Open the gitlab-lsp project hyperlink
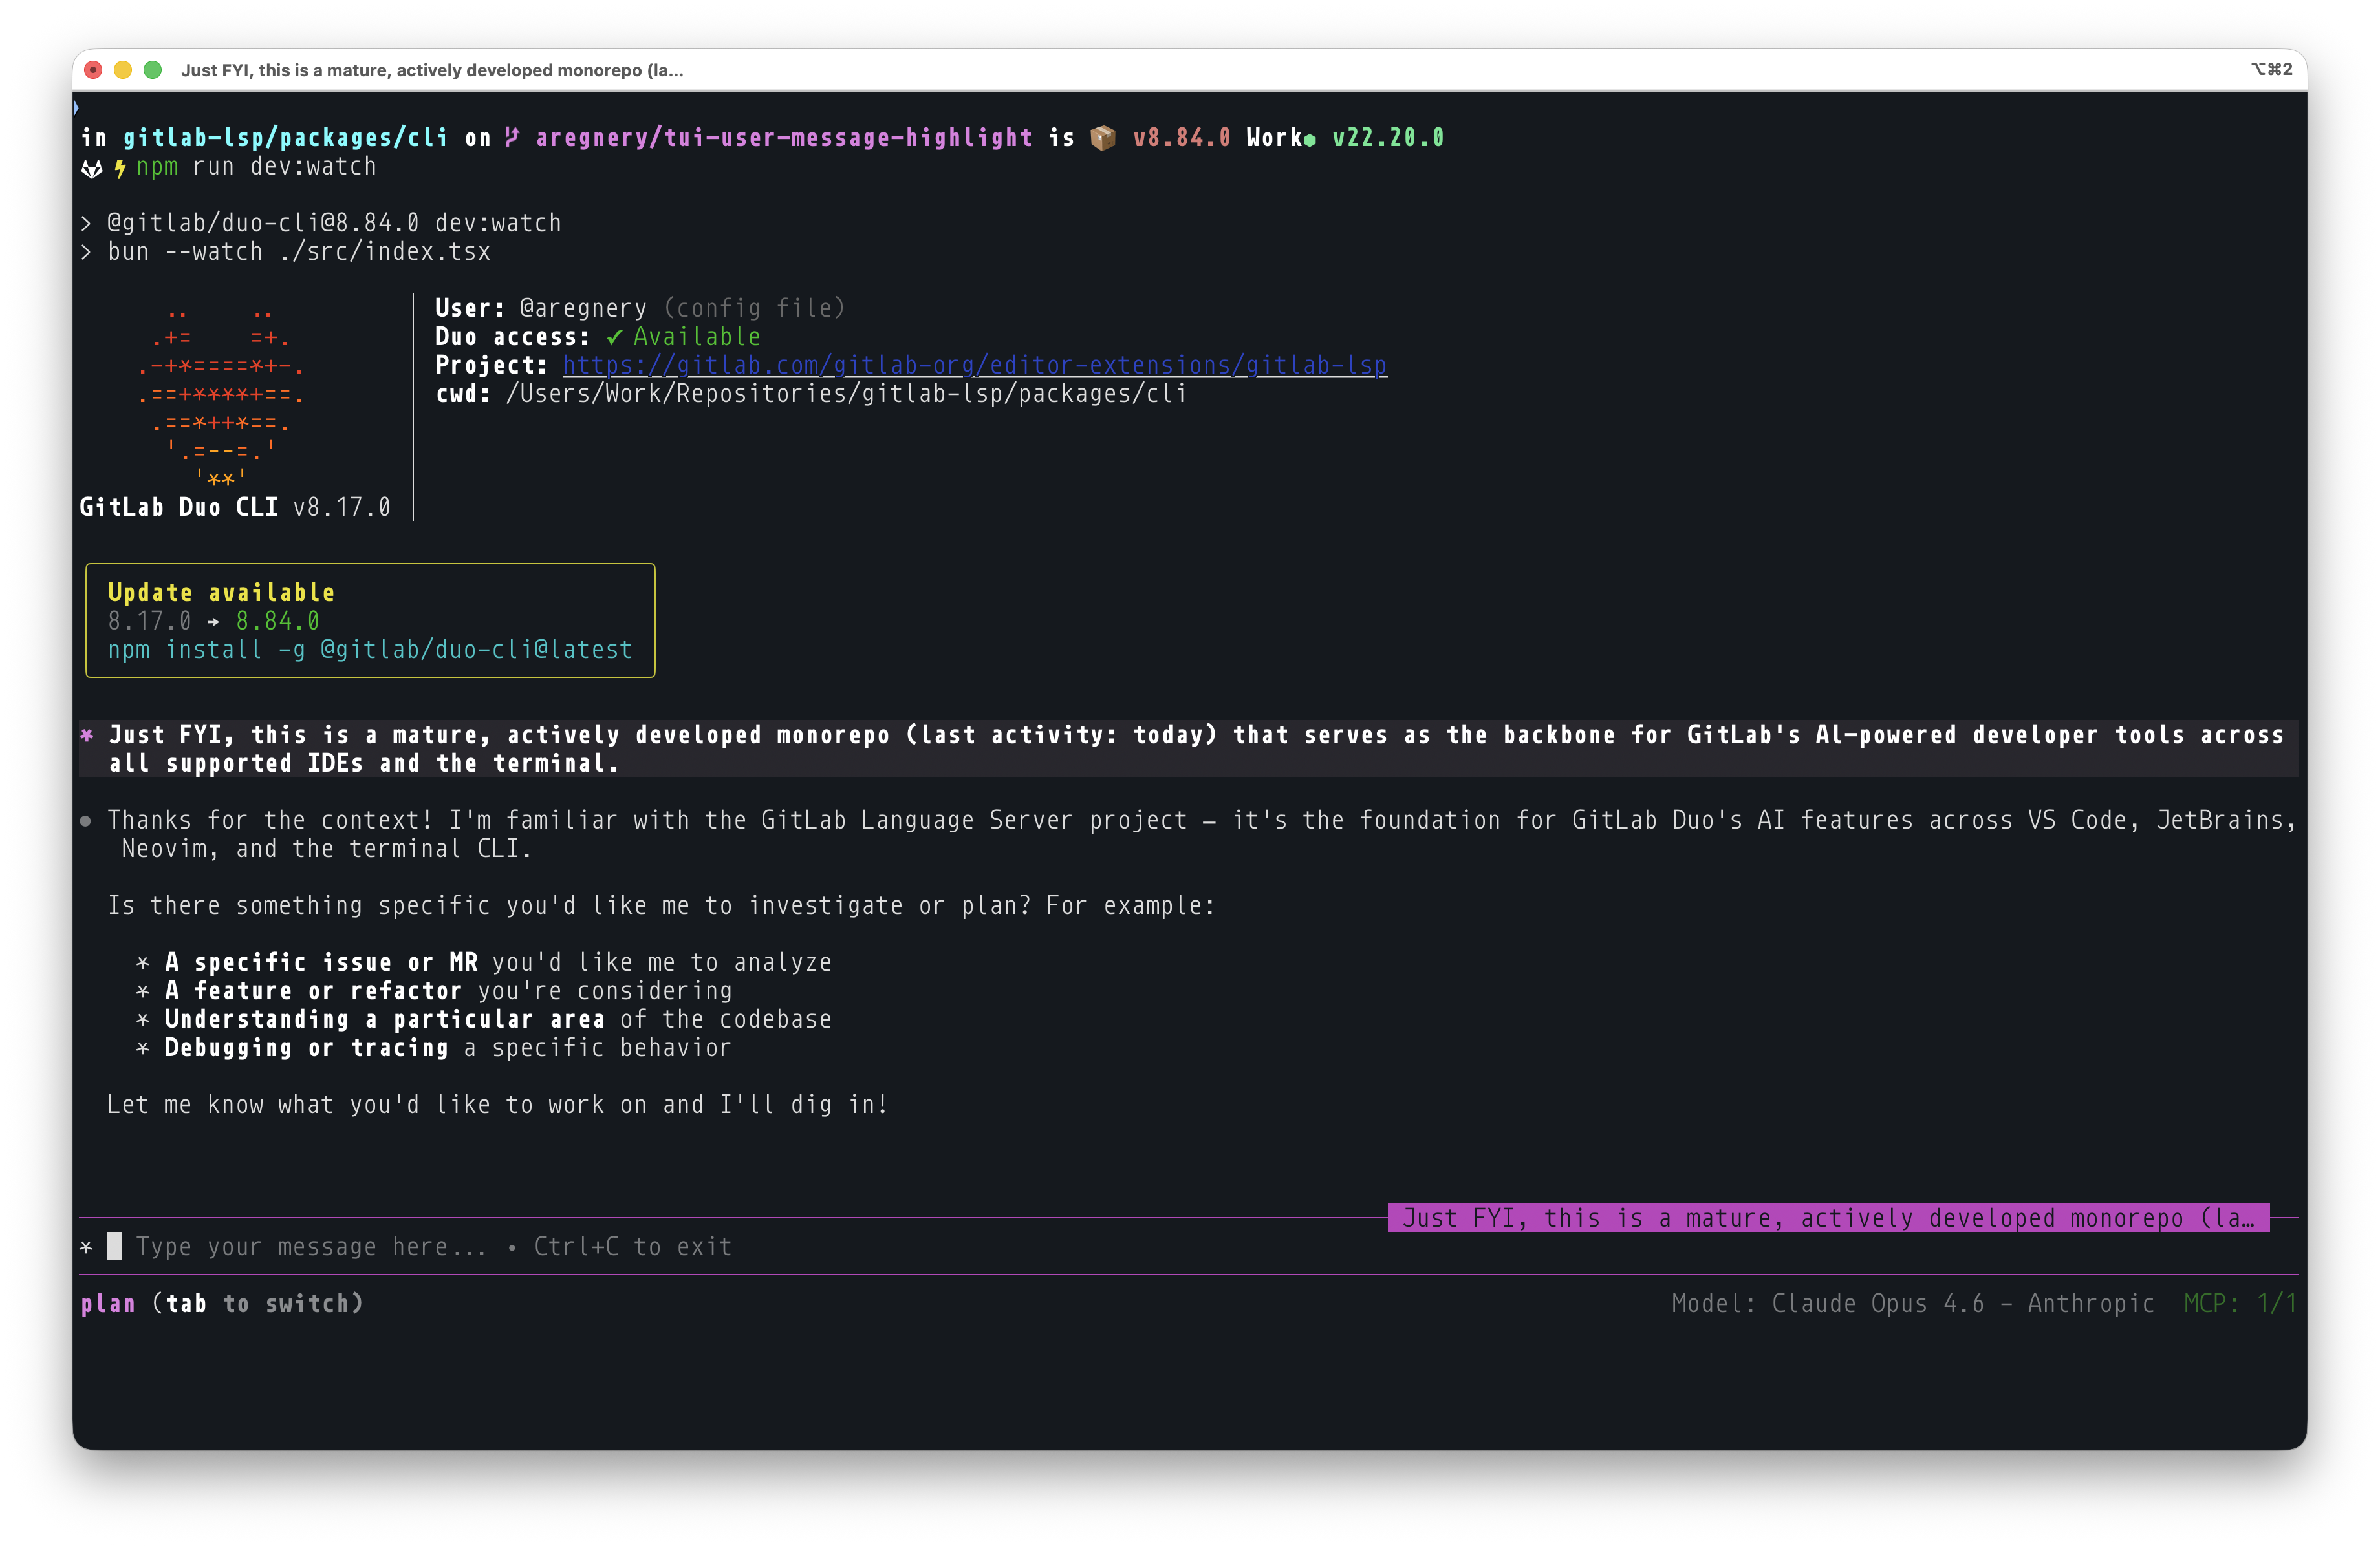This screenshot has width=2380, height=1546. click(x=975, y=366)
